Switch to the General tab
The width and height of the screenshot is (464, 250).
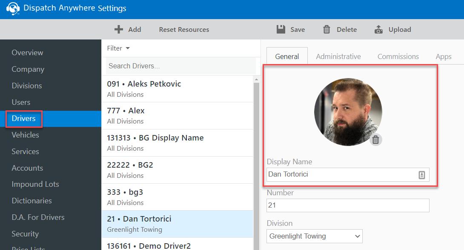click(x=287, y=56)
